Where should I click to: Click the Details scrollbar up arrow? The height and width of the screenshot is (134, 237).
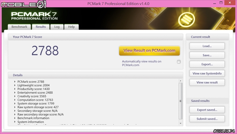(180, 81)
